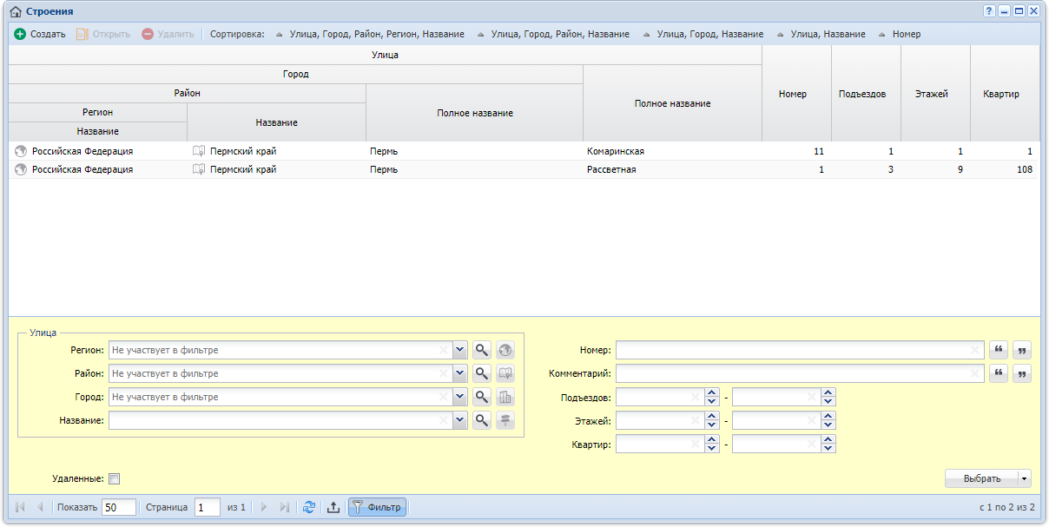The width and height of the screenshot is (1049, 527).
Task: Click the building icon beside Город filter
Action: tap(505, 397)
